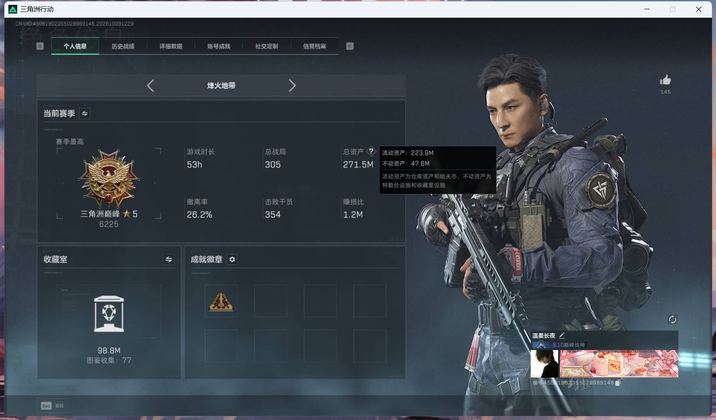Go to next mode with right chevron

(292, 85)
